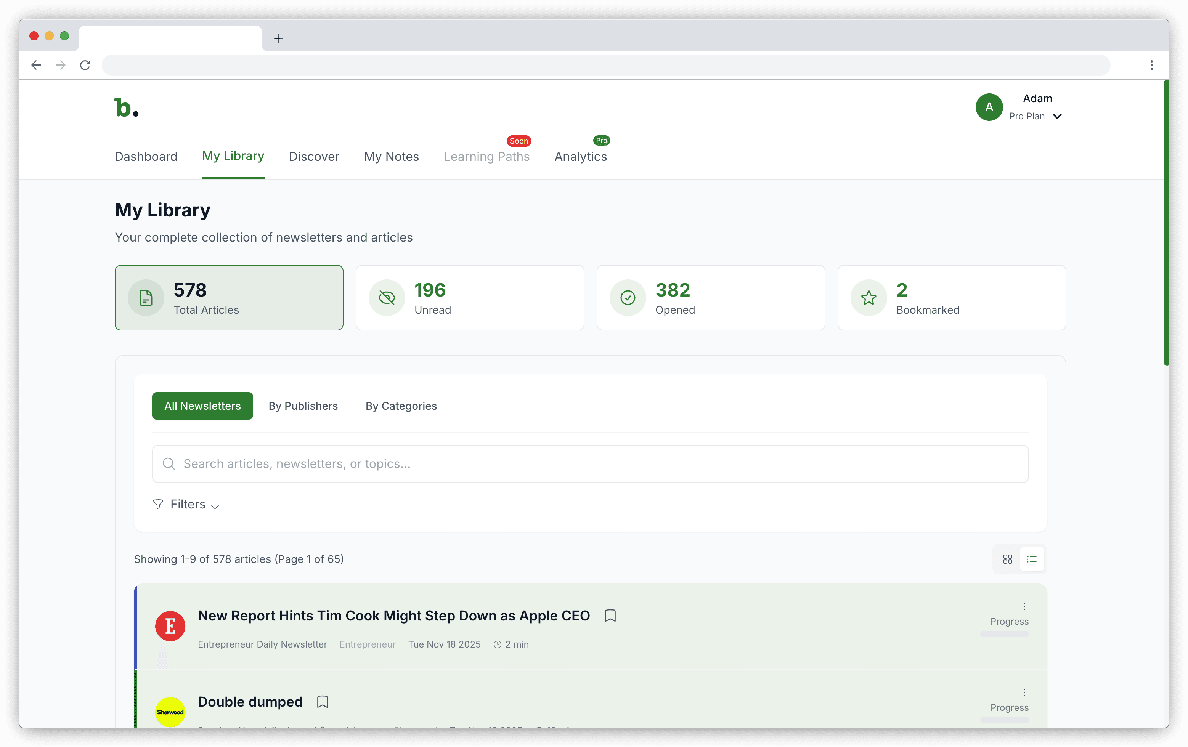Click the search articles input field
Viewport: 1188px width, 747px height.
click(x=590, y=463)
